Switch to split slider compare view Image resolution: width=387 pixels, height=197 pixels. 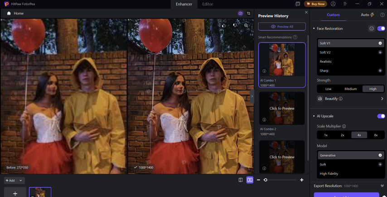tap(241, 180)
